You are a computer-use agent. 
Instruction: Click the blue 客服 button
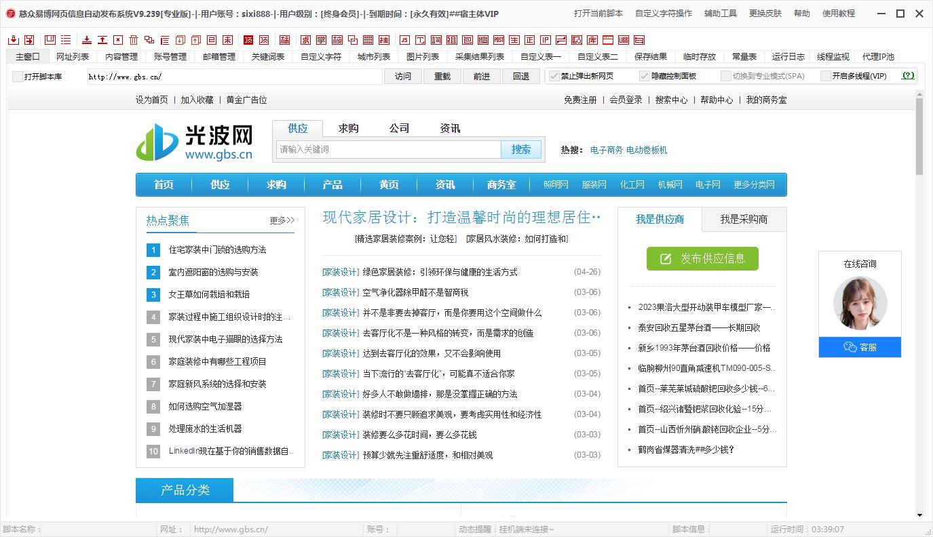860,347
